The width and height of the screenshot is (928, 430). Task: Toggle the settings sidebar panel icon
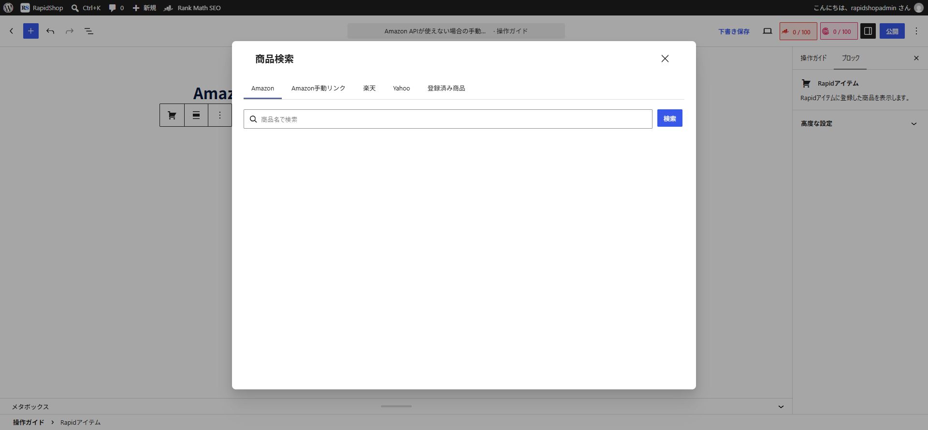[x=868, y=31]
